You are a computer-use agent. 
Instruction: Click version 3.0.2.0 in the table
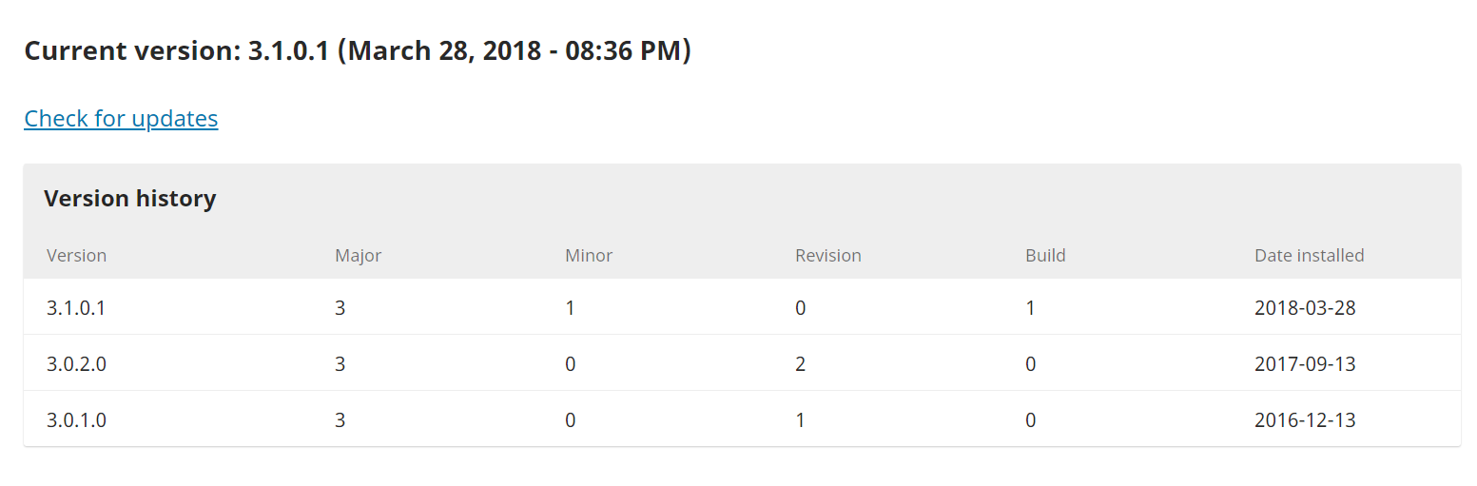76,364
